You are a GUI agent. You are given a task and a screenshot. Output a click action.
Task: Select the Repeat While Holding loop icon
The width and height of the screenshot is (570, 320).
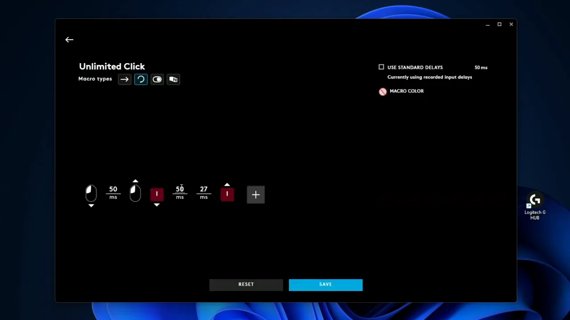(x=141, y=80)
